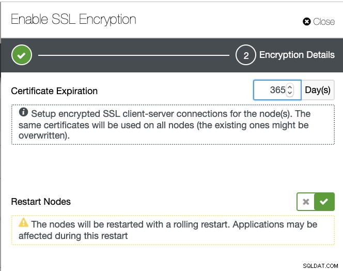The width and height of the screenshot is (343, 271).
Task: Increase certificate expiration with up arrow
Action: [290, 87]
